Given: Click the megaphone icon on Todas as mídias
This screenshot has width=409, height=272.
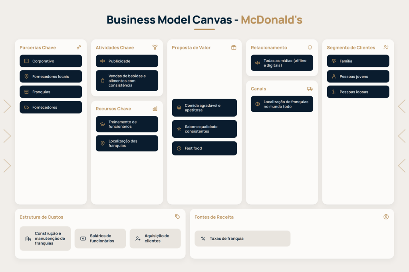Looking at the screenshot, I should 258,63.
